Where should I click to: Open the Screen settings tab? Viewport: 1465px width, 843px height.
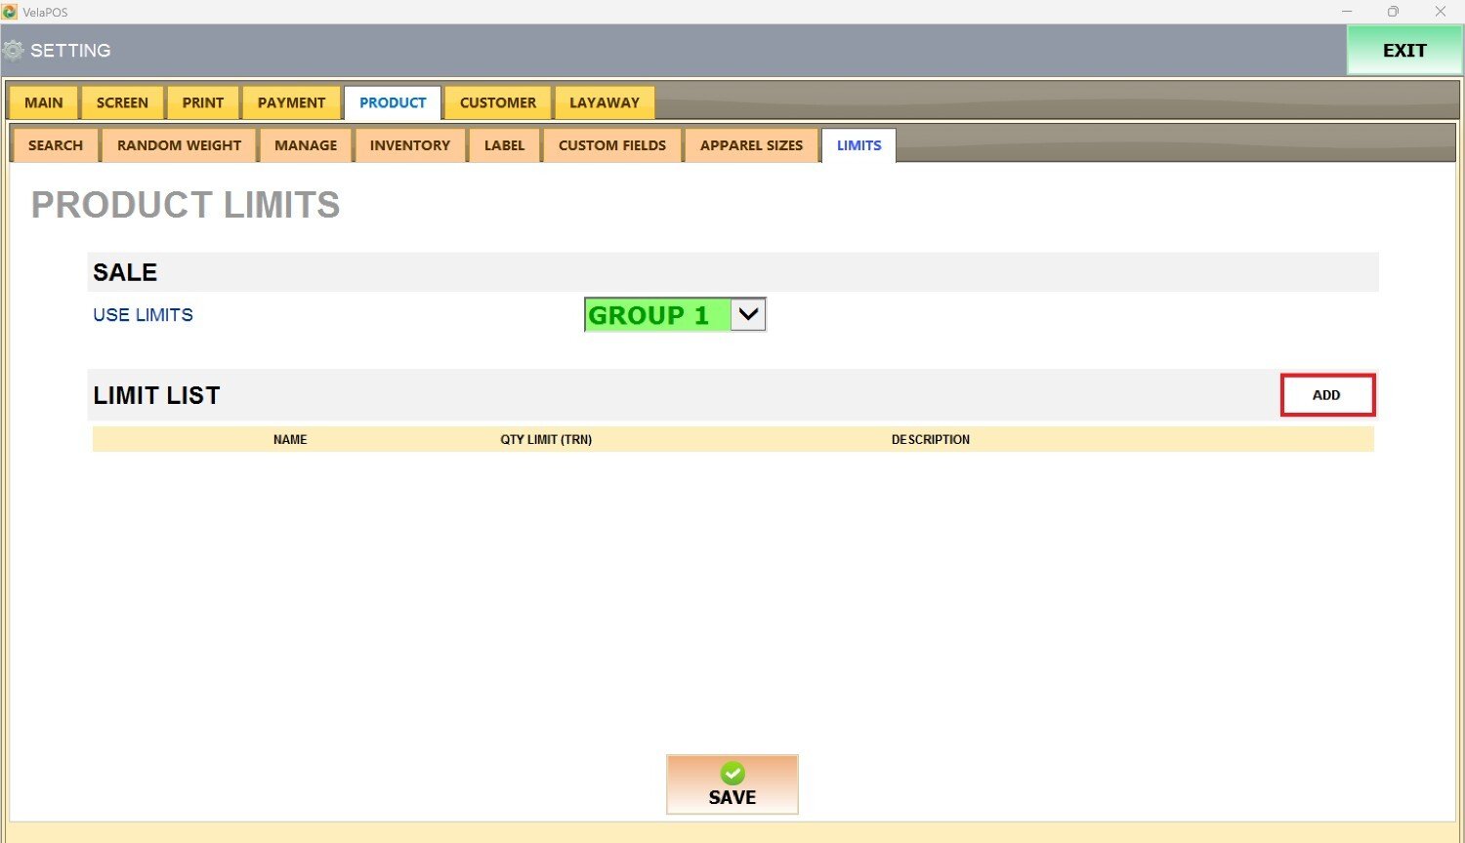[122, 102]
